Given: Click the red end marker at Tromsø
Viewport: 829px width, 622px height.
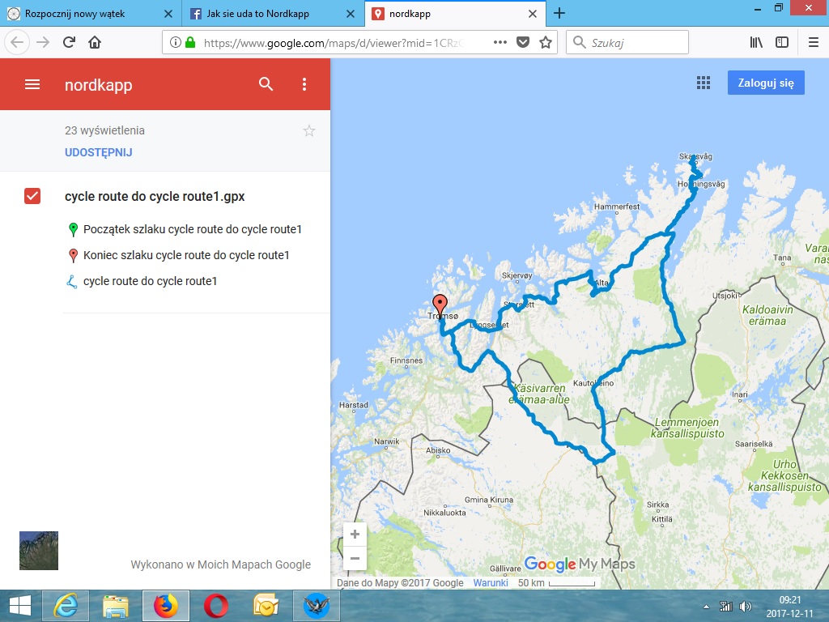Looking at the screenshot, I should coord(440,305).
